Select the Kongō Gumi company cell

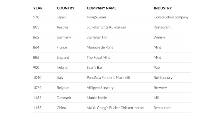pyautogui.click(x=96, y=17)
